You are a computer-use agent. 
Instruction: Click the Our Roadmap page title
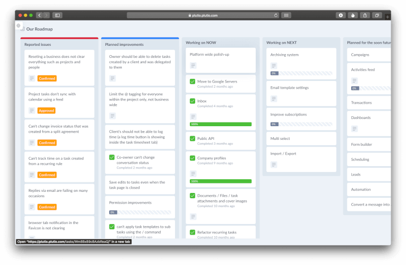[40, 29]
